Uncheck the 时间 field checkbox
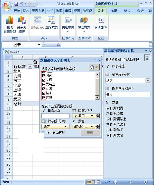The height and width of the screenshot is (185, 154). point(44,76)
